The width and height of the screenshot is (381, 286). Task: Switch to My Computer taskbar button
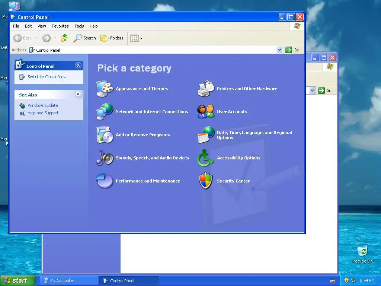click(x=68, y=280)
